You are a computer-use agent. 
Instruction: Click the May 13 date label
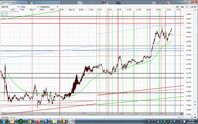32,10
